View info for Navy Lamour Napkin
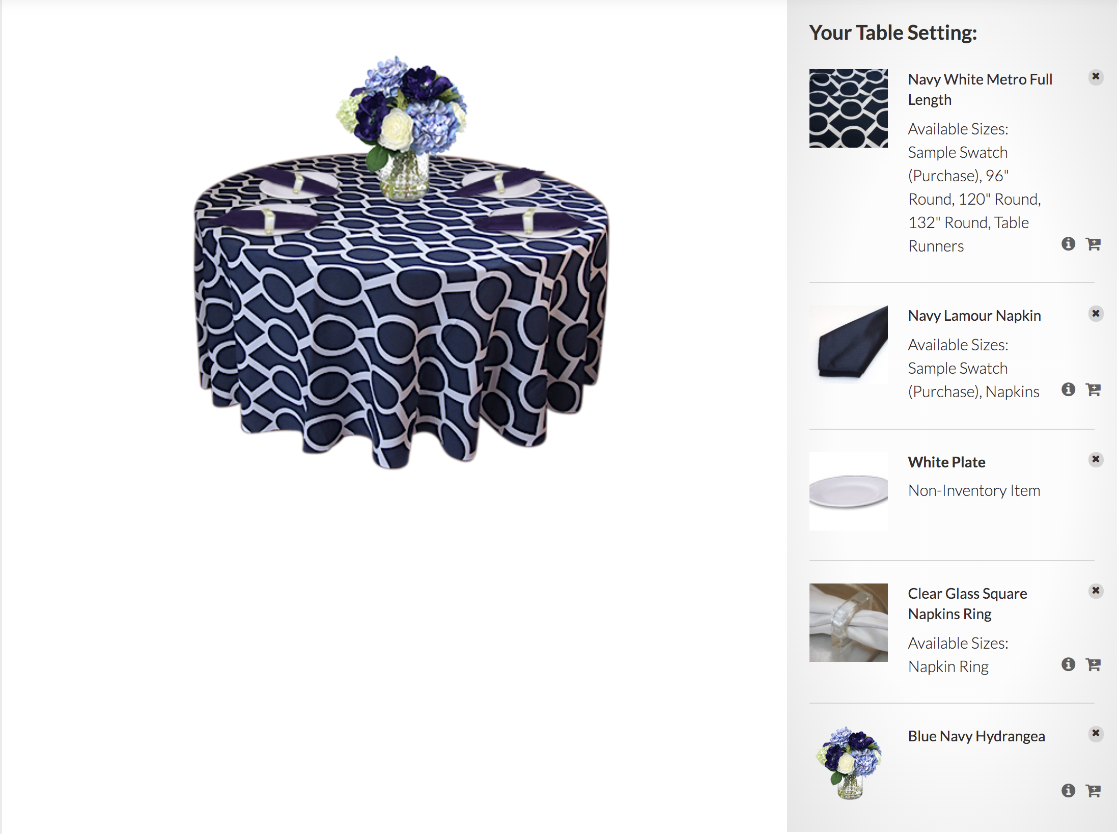Screen dimensions: 1119x834 [1068, 390]
